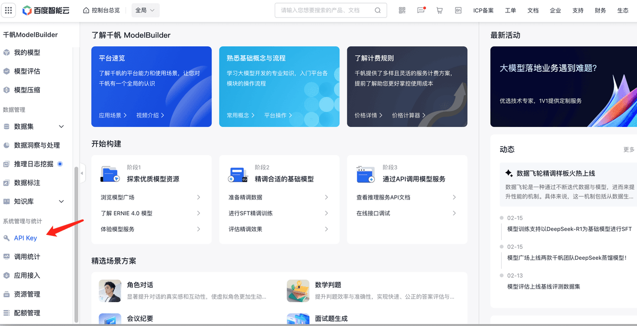Expand the 数据集 submenu chevron
Viewport: 637px width, 326px height.
coord(62,126)
